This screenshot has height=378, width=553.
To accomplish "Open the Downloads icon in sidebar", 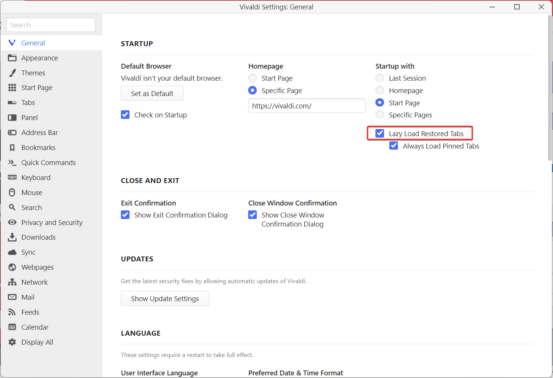I will click(x=12, y=237).
